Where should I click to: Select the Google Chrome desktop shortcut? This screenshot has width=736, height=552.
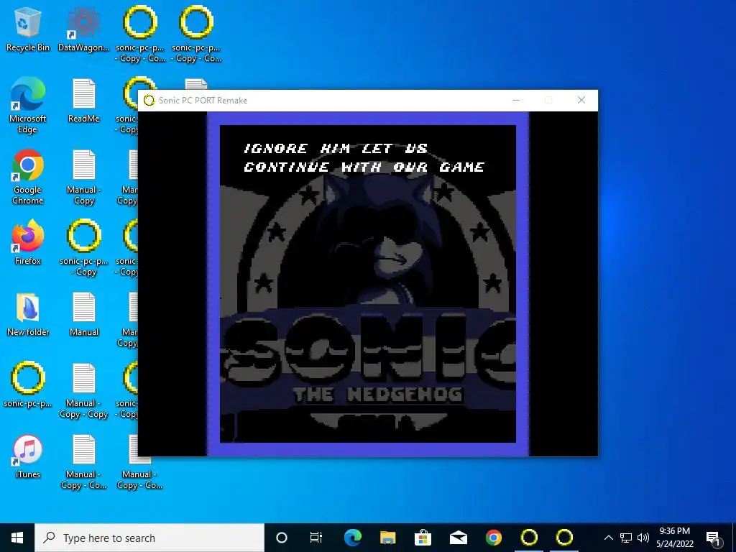(28, 177)
